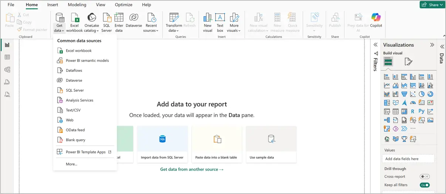
Task: Select the line chart visual
Action: point(387,85)
